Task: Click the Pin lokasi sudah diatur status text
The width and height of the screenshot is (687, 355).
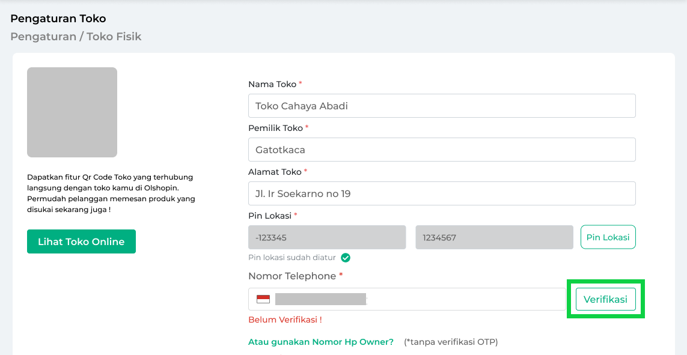Action: click(292, 258)
